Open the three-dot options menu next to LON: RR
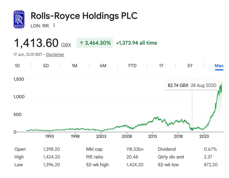Screen dimensions: 229x178 [54, 25]
